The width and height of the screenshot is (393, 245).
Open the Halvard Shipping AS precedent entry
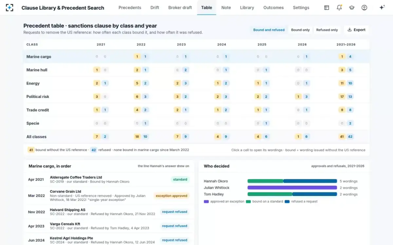coord(109,212)
